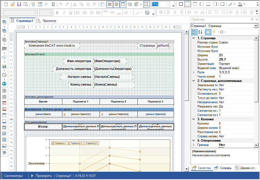This screenshot has width=260, height=180.
Task: Switch to Страница1 tab
Action: click(22, 21)
